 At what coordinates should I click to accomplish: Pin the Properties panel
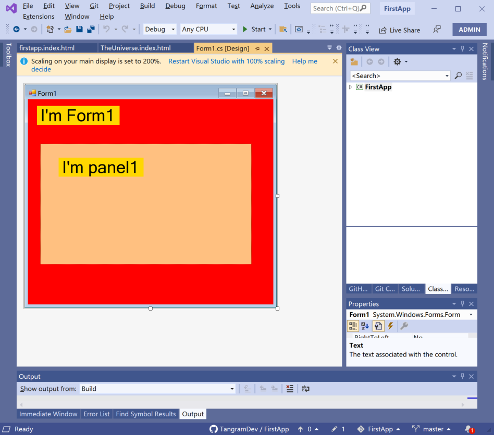pyautogui.click(x=463, y=303)
